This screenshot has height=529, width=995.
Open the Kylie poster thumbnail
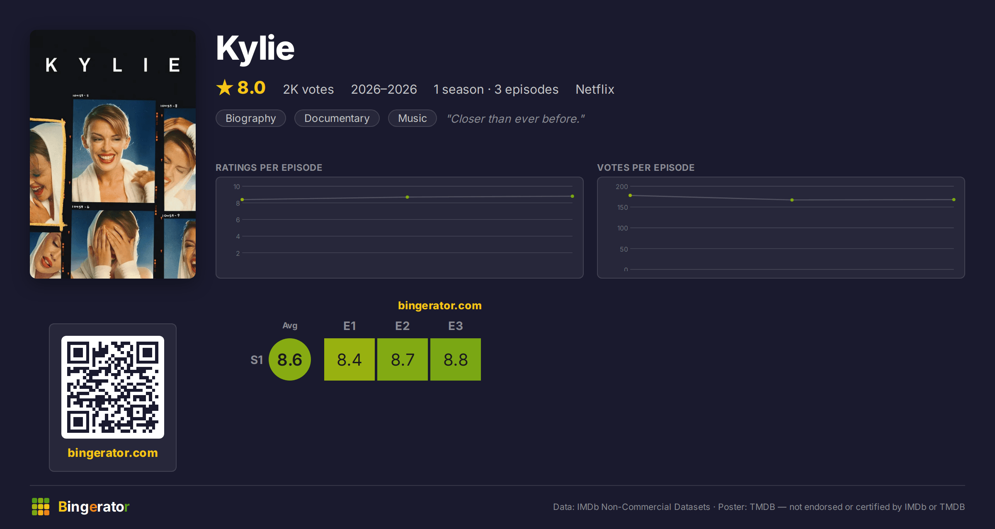click(113, 154)
